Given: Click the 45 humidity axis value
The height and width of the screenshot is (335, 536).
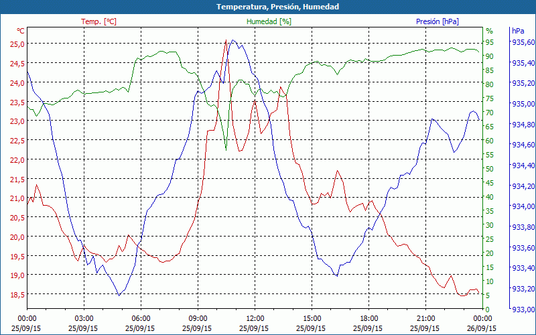Looking at the screenshot, I should pos(490,183).
